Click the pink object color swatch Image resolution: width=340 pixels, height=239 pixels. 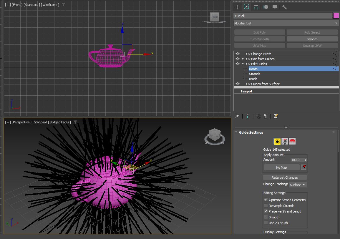coord(336,16)
